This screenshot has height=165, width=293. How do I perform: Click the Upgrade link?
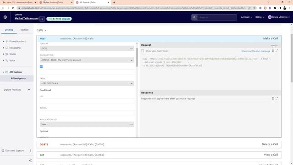coord(66,19)
